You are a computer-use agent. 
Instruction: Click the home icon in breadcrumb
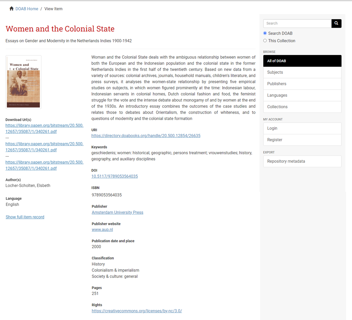(x=12, y=9)
